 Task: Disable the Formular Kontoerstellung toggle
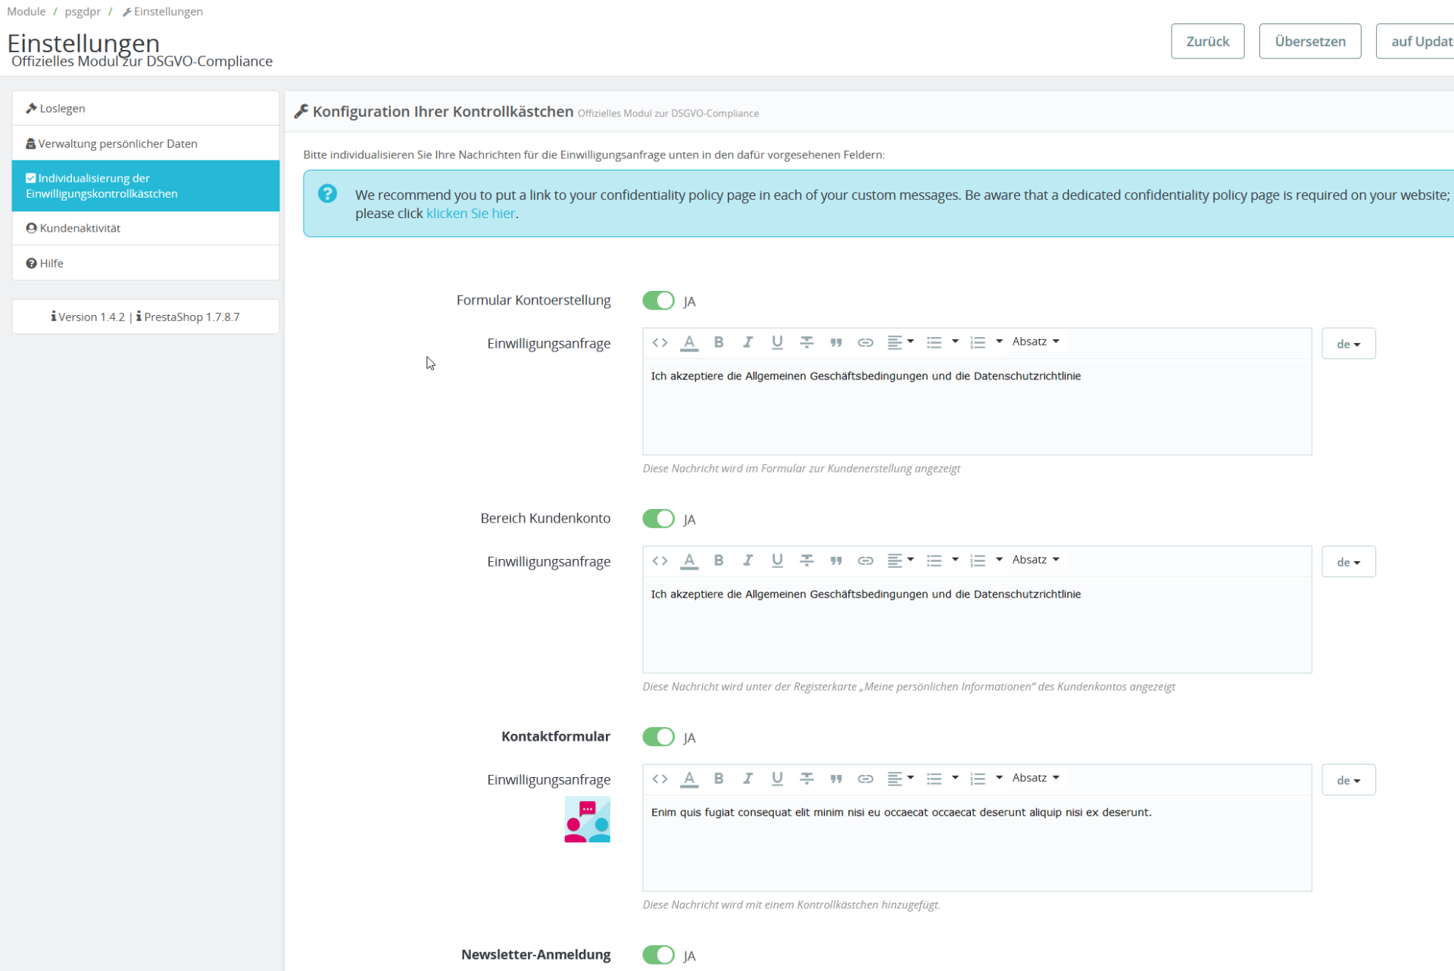point(658,301)
